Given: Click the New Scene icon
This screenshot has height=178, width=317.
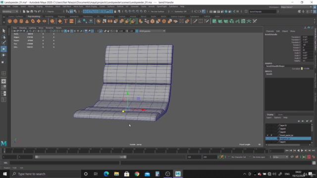Looking at the screenshot, I should tap(24, 11).
